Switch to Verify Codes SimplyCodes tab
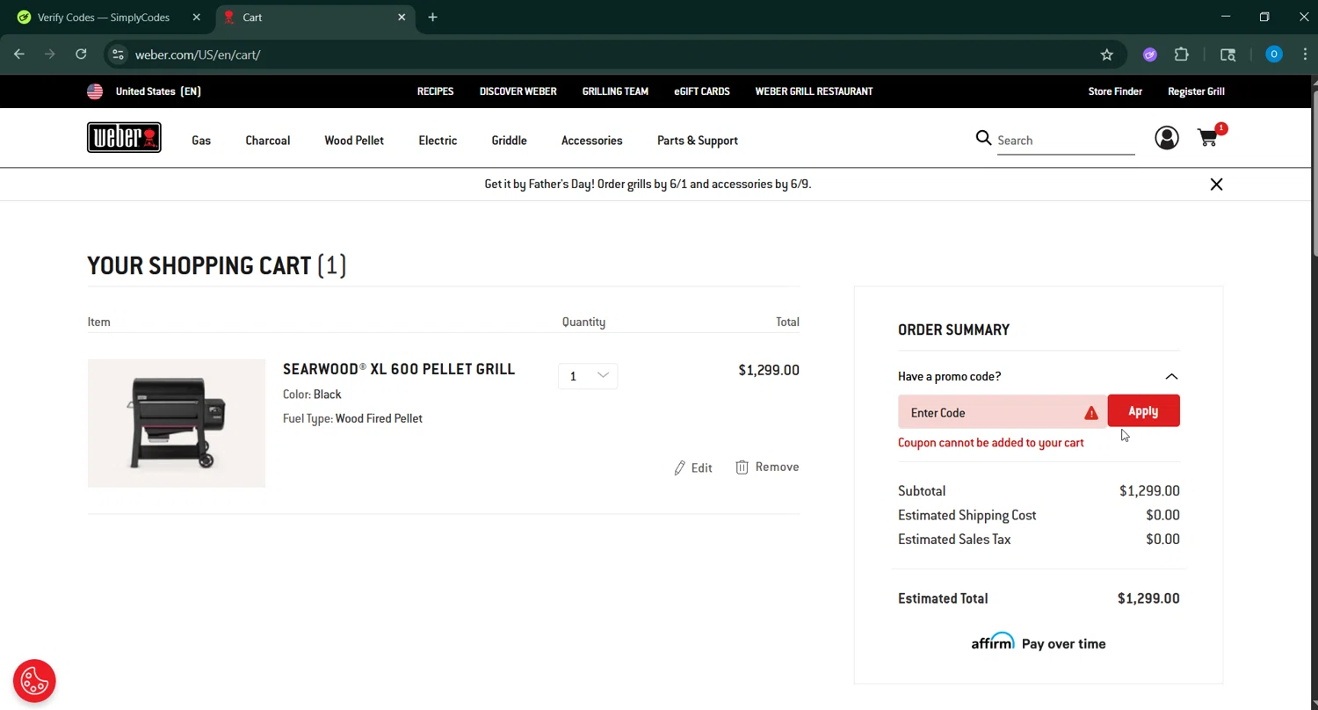The image size is (1318, 710). 104,17
